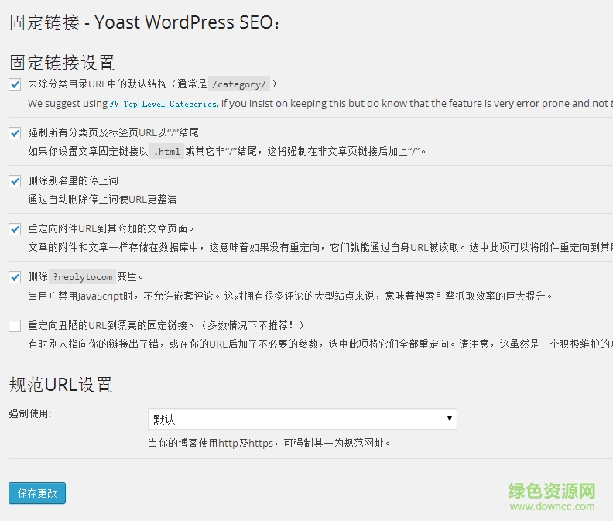
Task: Click the .html code snippet
Action: pyautogui.click(x=167, y=152)
